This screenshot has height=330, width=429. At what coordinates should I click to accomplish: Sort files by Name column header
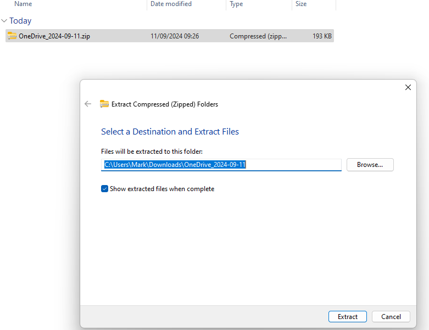[x=23, y=4]
